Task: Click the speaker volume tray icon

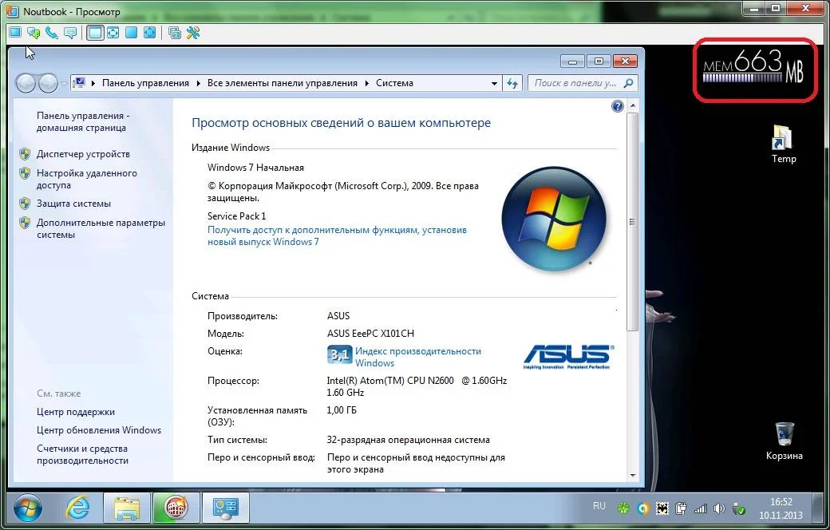Action: [x=719, y=508]
